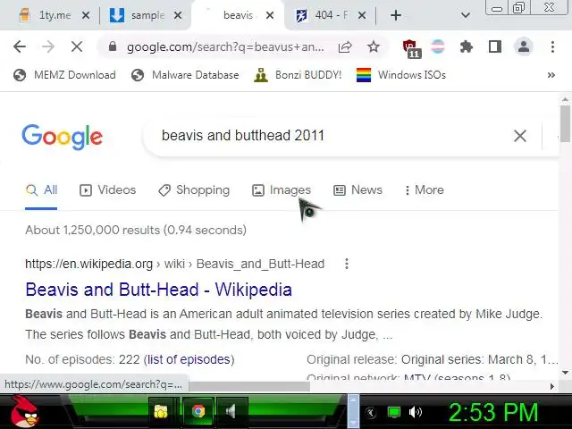572x429 pixels.
Task: Click into the Google search field
Action: pyautogui.click(x=328, y=136)
